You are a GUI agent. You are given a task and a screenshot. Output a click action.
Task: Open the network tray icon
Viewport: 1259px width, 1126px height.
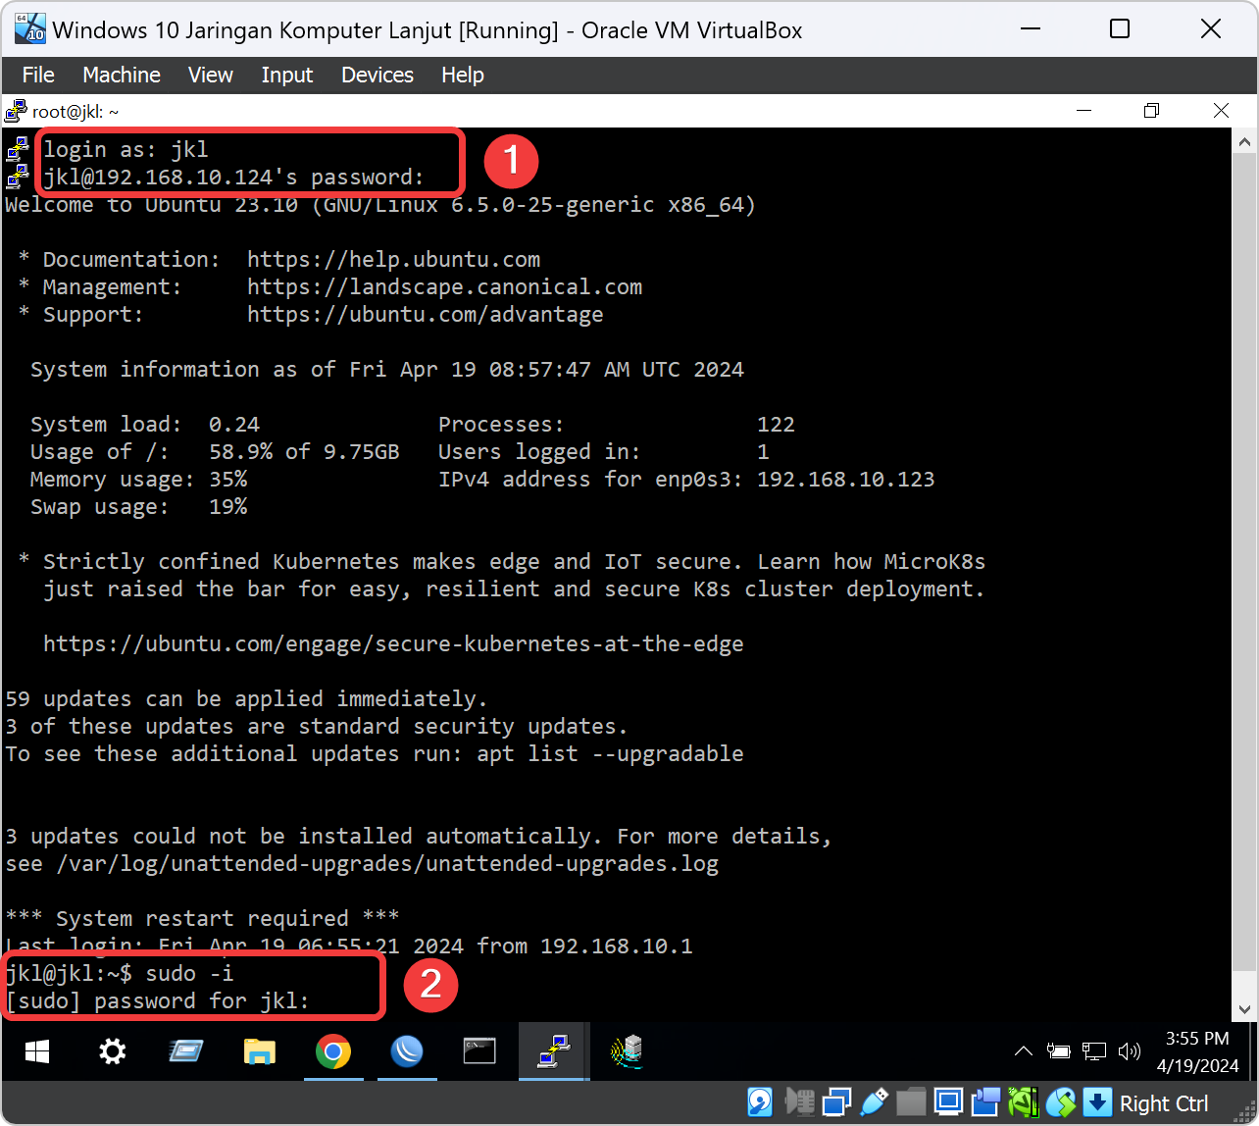[x=1094, y=1052]
